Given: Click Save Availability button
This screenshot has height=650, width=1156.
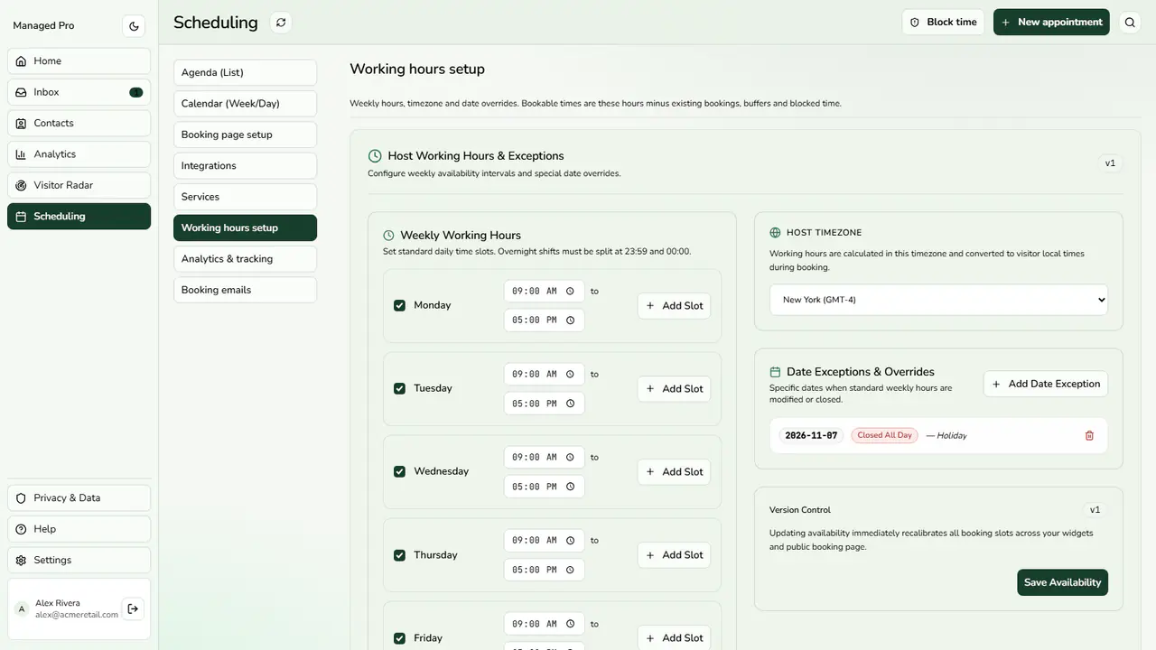Looking at the screenshot, I should [1062, 582].
